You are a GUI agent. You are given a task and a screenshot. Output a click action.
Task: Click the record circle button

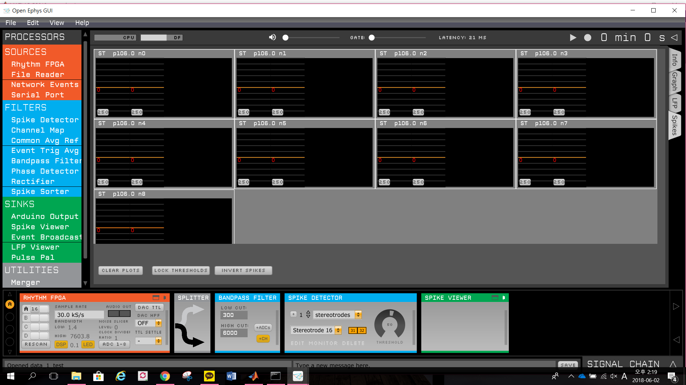(587, 37)
